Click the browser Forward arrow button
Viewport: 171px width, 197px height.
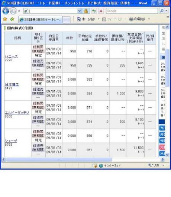pyautogui.click(x=13, y=11)
